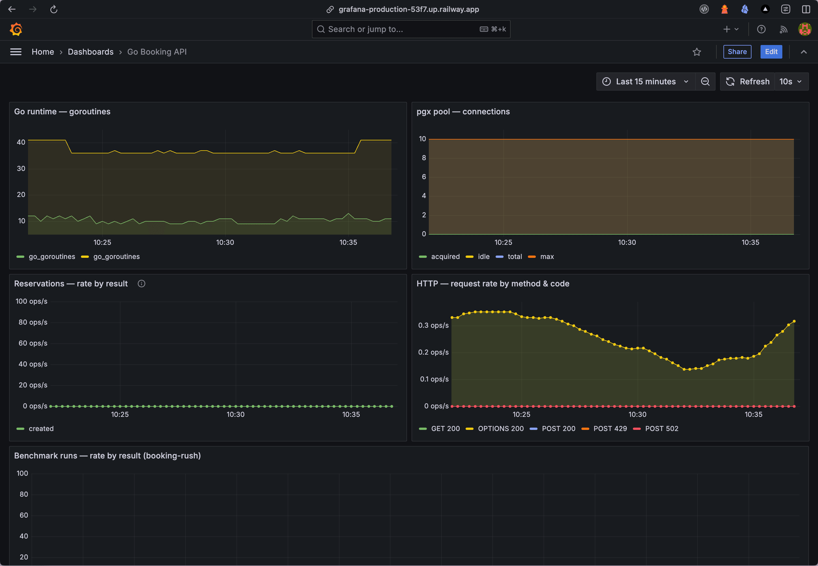The height and width of the screenshot is (566, 818).
Task: Open the Grafana home logo
Action: point(16,29)
